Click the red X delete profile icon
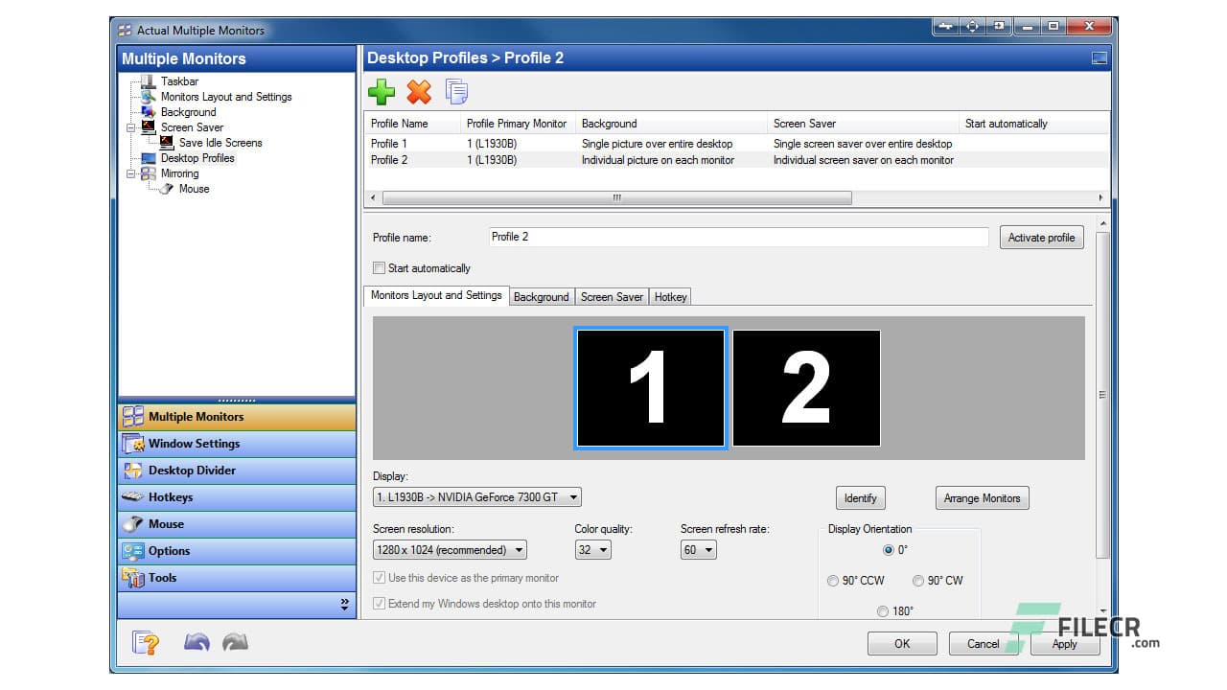 [419, 92]
